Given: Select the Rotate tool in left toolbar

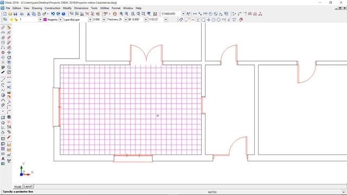Looking at the screenshot, I should click(x=9, y=57).
